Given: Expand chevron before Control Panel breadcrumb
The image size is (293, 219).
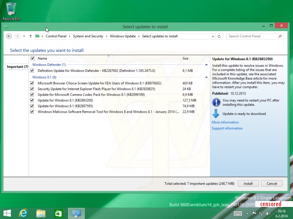Looking at the screenshot, I should click(42, 36).
